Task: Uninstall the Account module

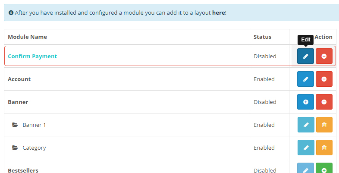Action: 324,79
